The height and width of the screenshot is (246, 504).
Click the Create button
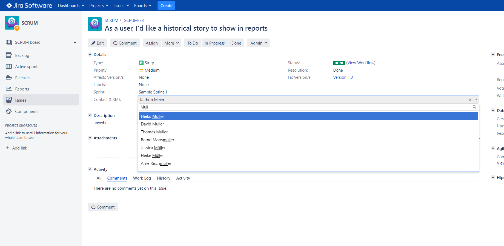[x=166, y=5]
